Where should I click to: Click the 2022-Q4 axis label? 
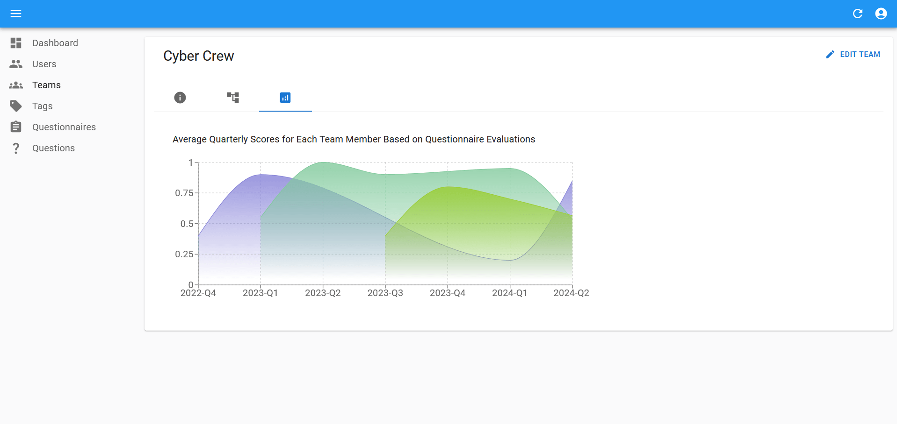tap(198, 293)
